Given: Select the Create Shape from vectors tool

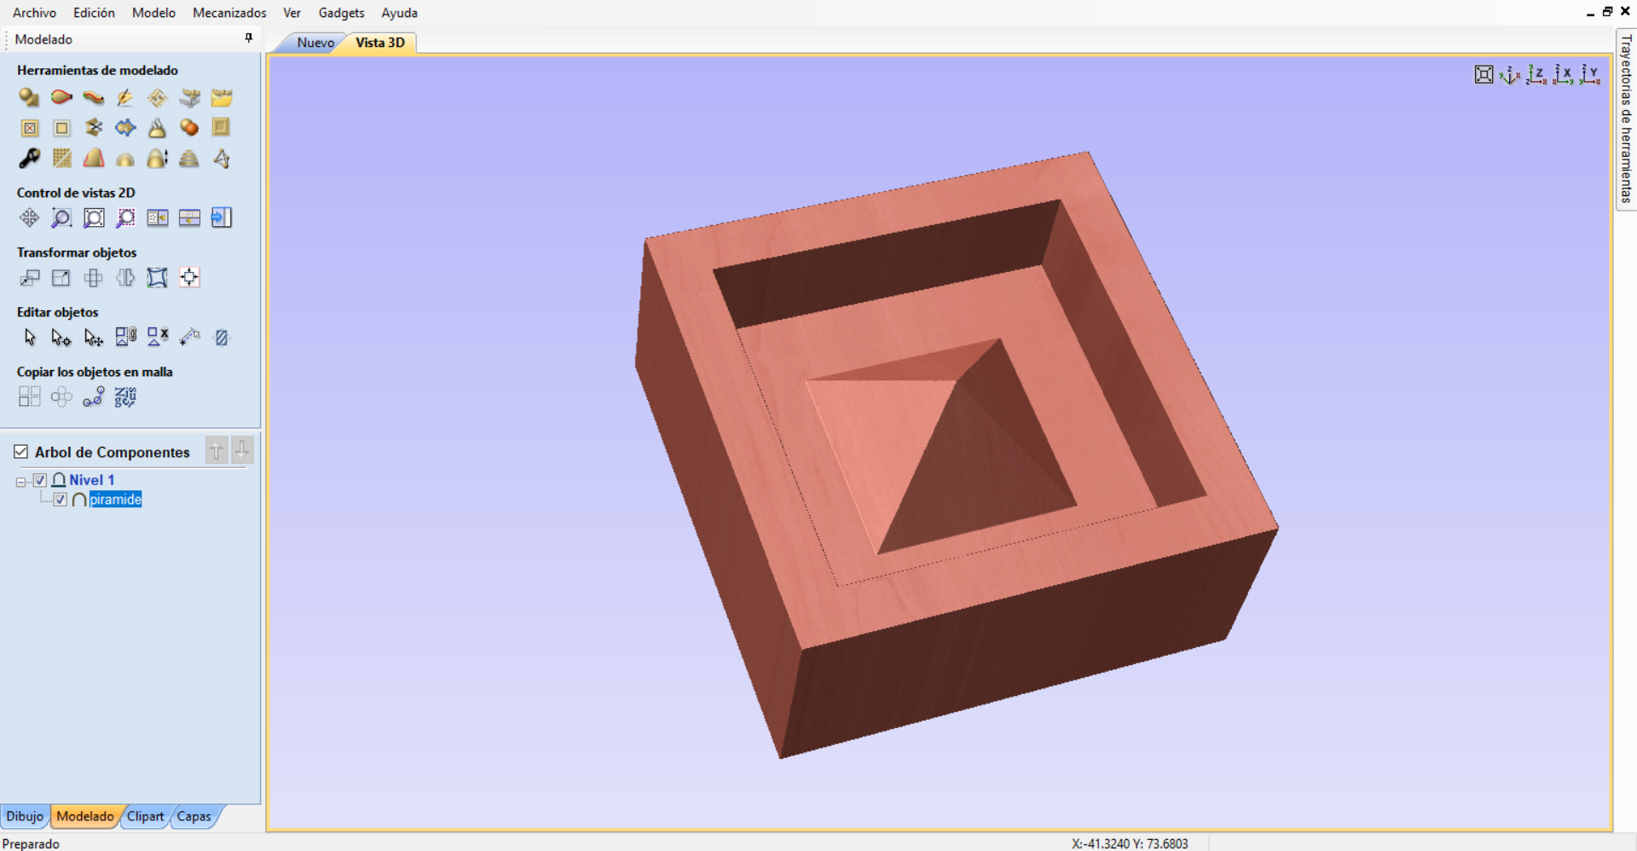Looking at the screenshot, I should 29,97.
